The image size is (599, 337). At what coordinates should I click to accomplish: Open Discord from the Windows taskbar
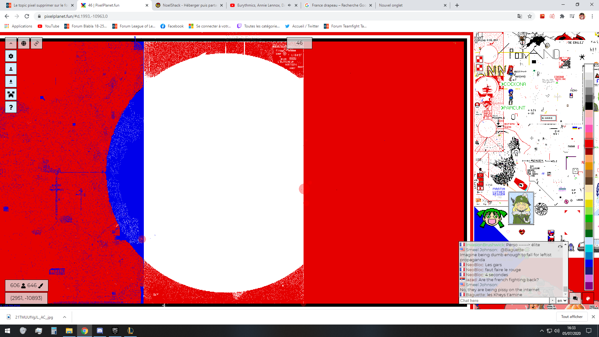click(100, 331)
